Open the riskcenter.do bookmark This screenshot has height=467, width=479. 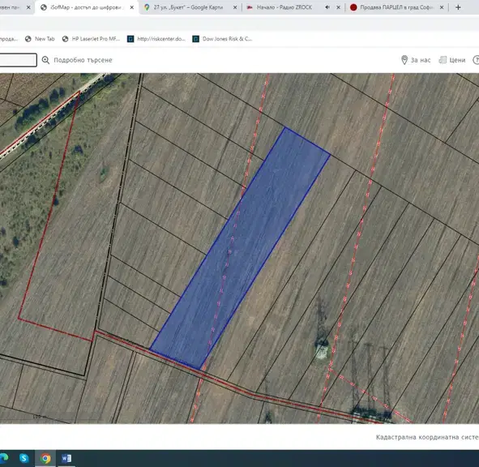156,39
